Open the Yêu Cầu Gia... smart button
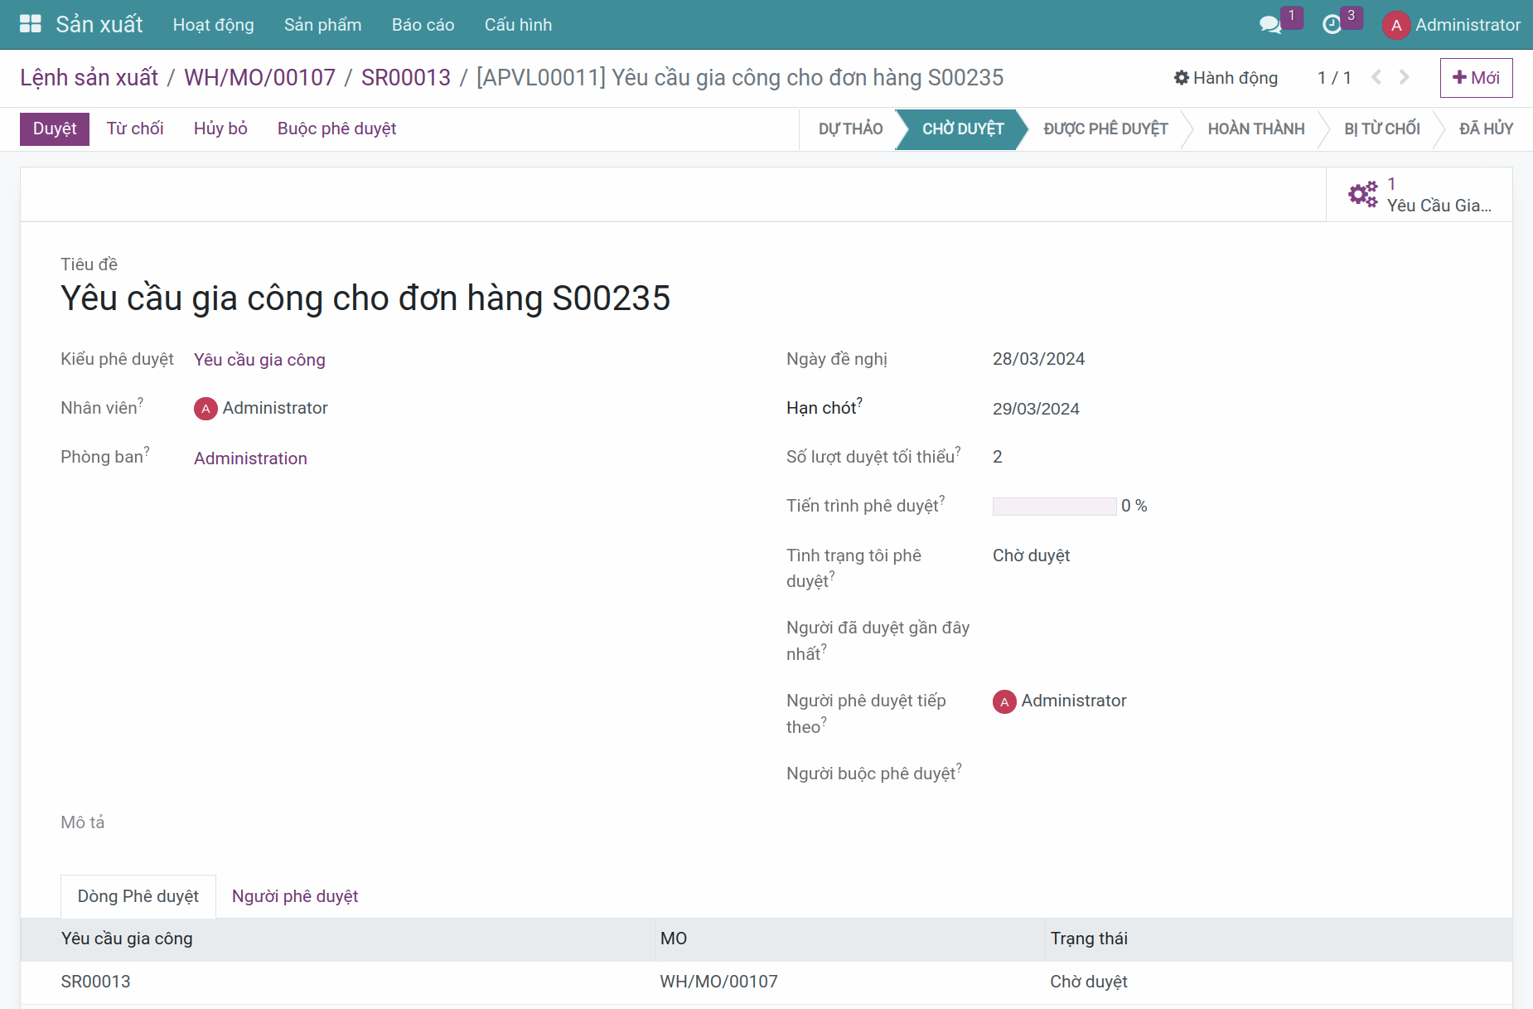The width and height of the screenshot is (1533, 1009). pos(1419,195)
